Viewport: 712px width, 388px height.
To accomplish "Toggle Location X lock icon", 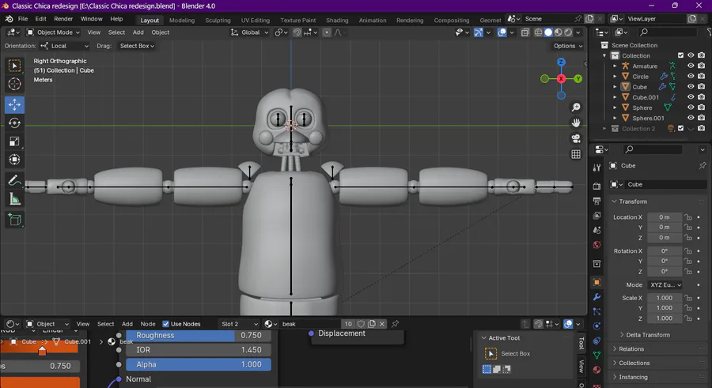I will 688,217.
